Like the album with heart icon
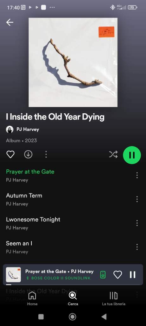 tap(10, 154)
